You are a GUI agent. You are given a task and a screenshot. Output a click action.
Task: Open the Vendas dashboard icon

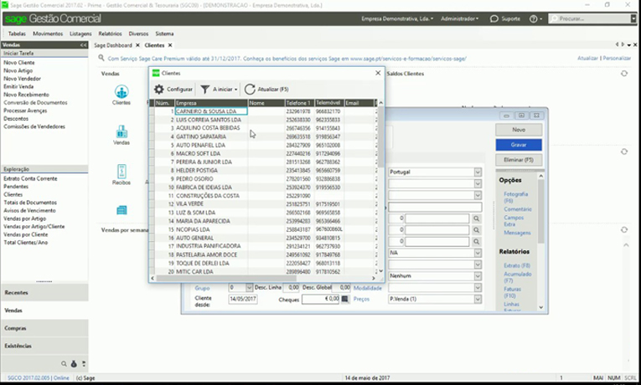pos(121,132)
